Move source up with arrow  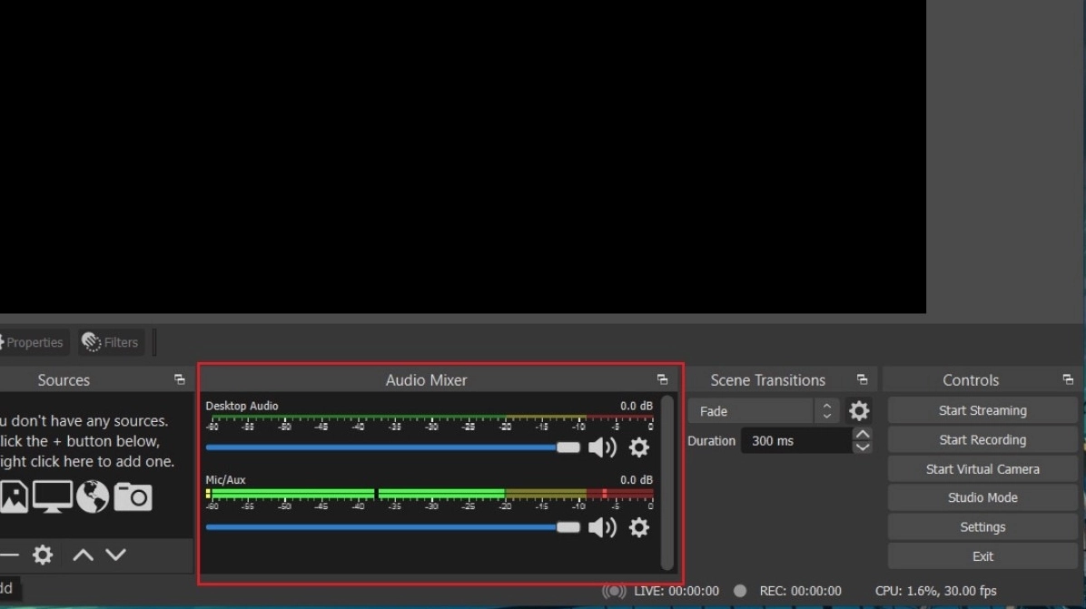(83, 555)
